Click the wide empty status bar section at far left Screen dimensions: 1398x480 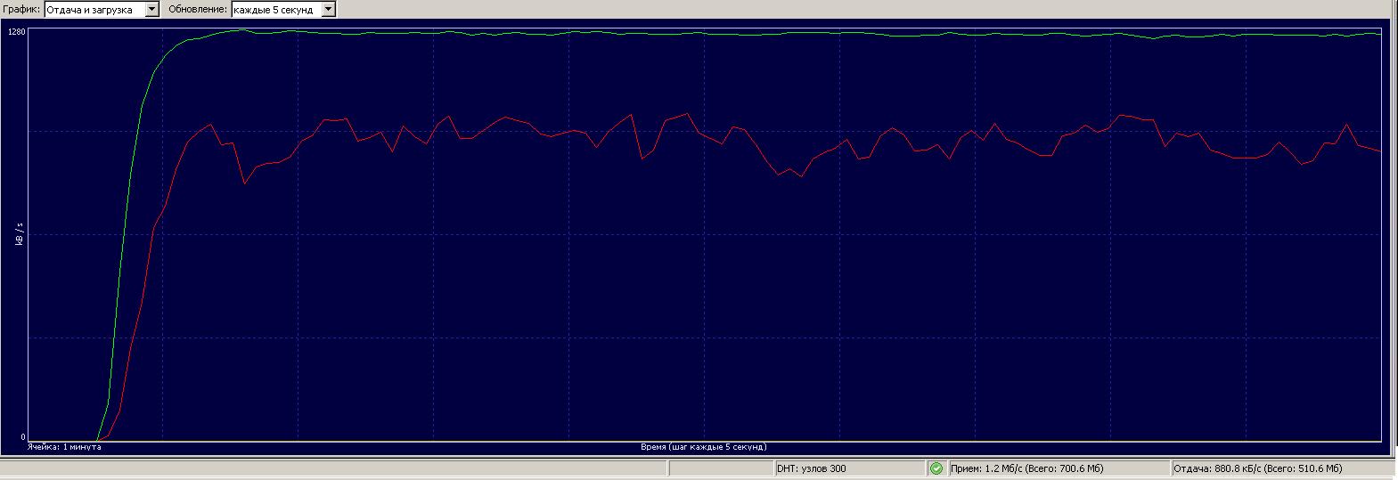[x=334, y=468]
